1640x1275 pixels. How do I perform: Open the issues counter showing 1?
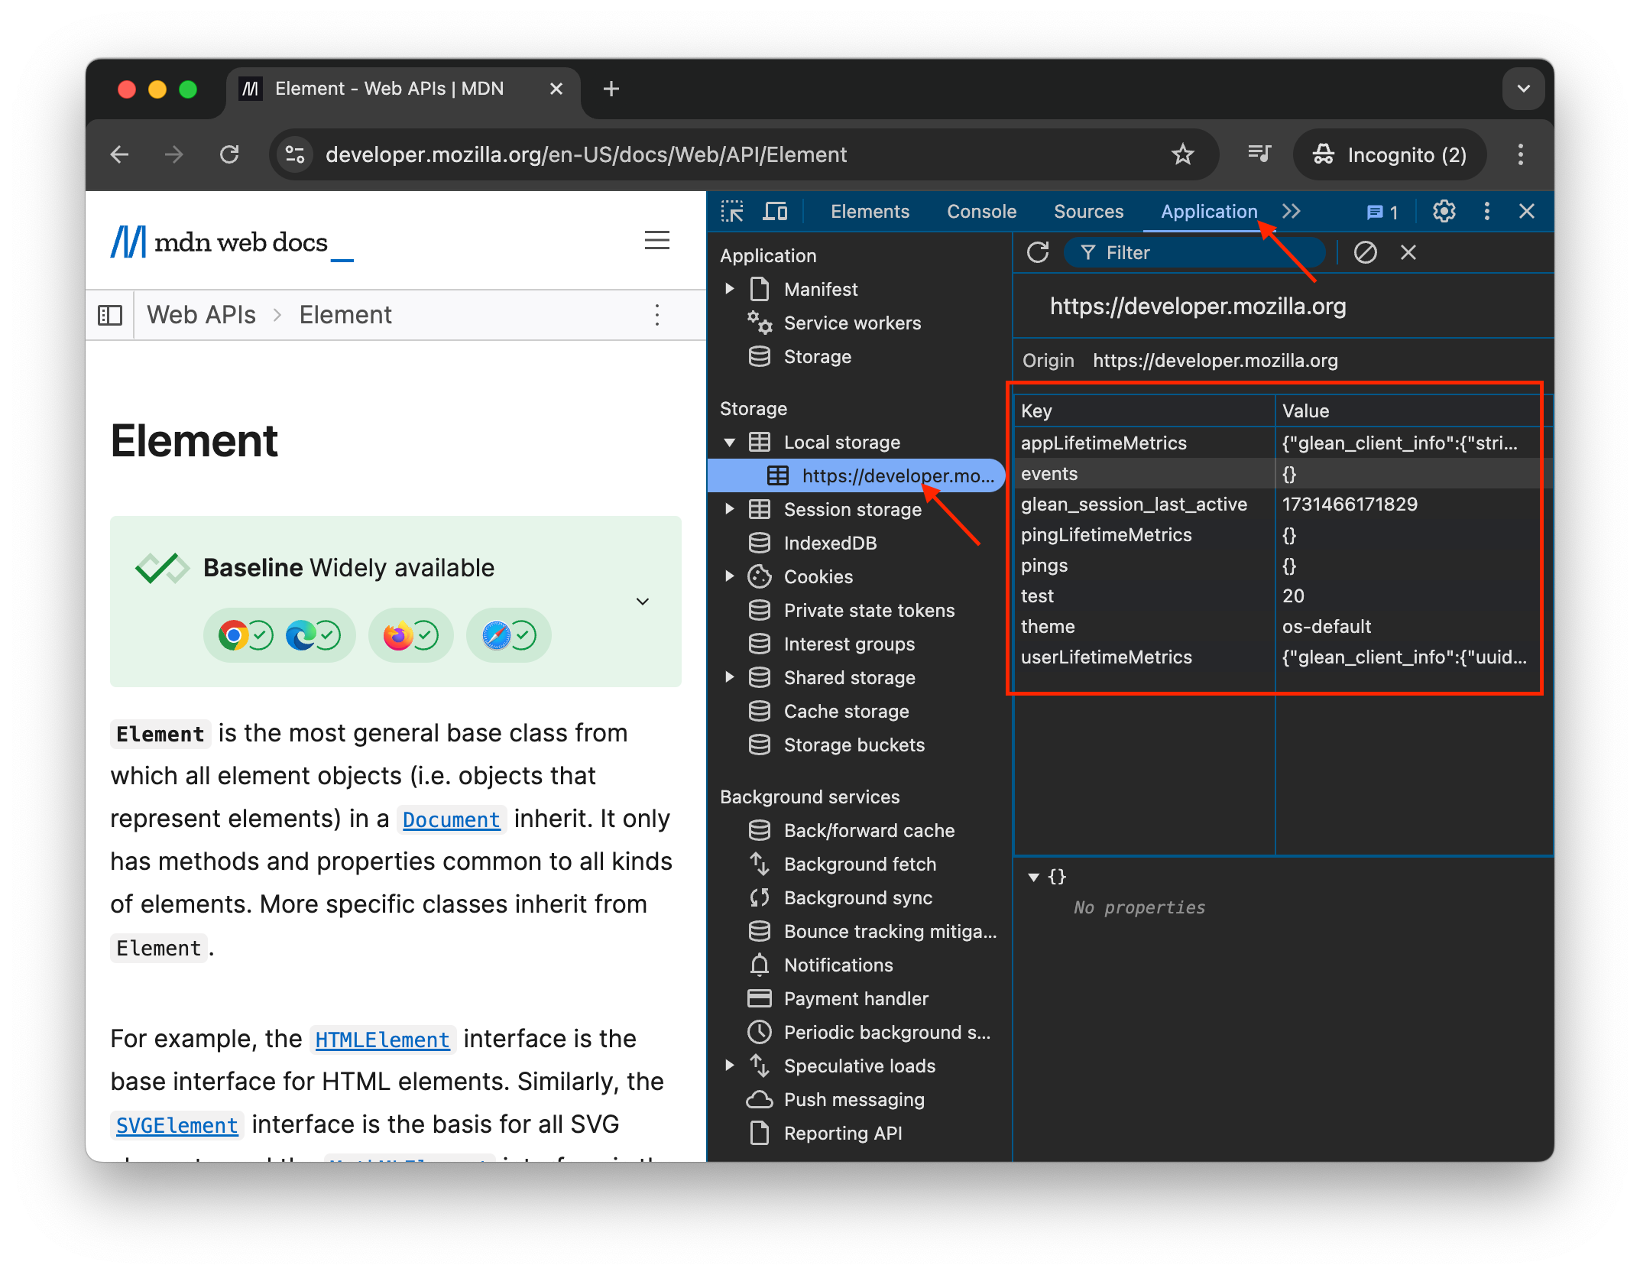point(1382,212)
